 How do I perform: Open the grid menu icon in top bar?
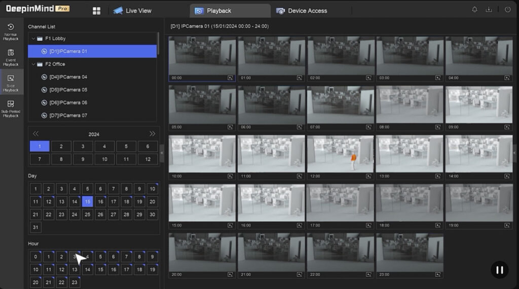tap(96, 11)
